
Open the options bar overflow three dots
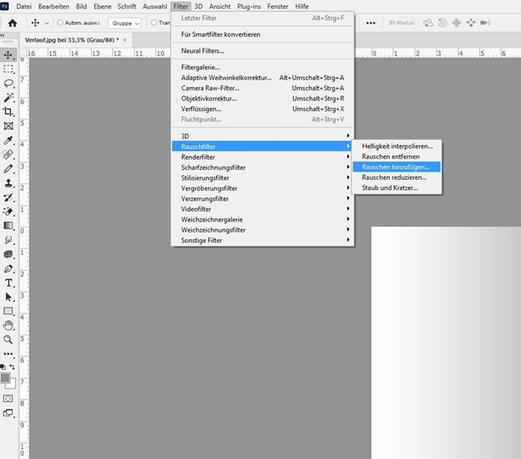pos(371,23)
